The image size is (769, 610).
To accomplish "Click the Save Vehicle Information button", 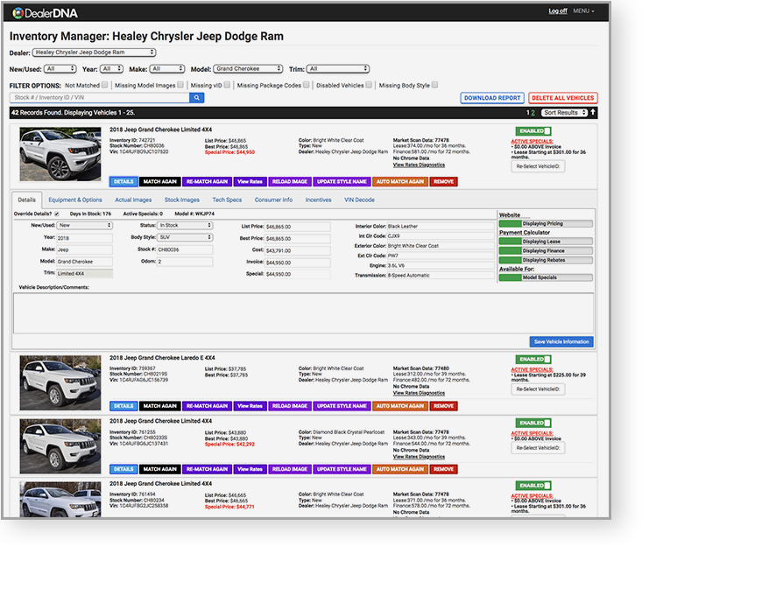I will (561, 342).
